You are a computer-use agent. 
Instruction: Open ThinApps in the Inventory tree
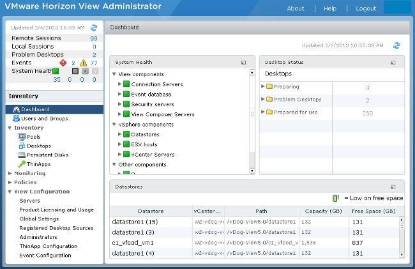pos(39,164)
